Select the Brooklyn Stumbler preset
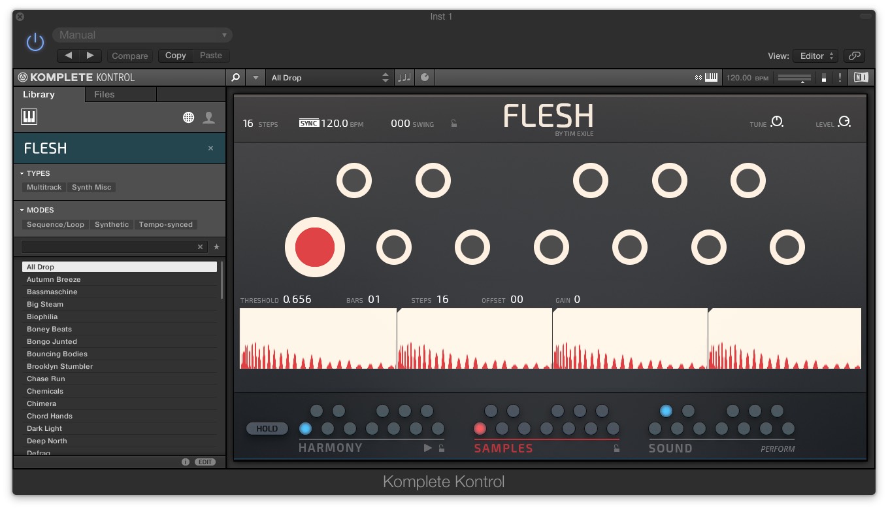888x510 pixels. click(x=120, y=366)
